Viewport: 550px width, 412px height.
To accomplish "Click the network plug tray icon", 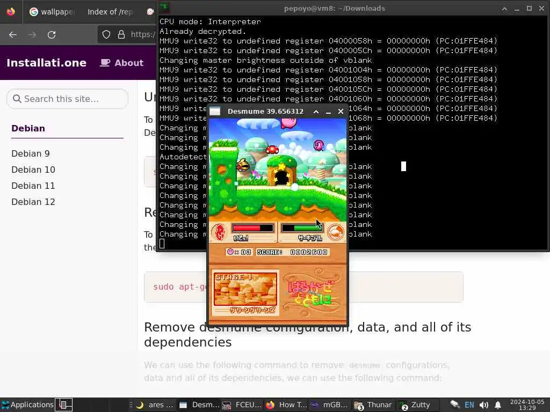I will (x=455, y=404).
